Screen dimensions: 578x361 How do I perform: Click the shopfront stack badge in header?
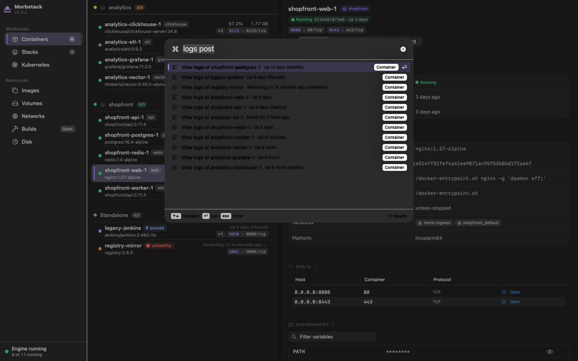pos(355,9)
